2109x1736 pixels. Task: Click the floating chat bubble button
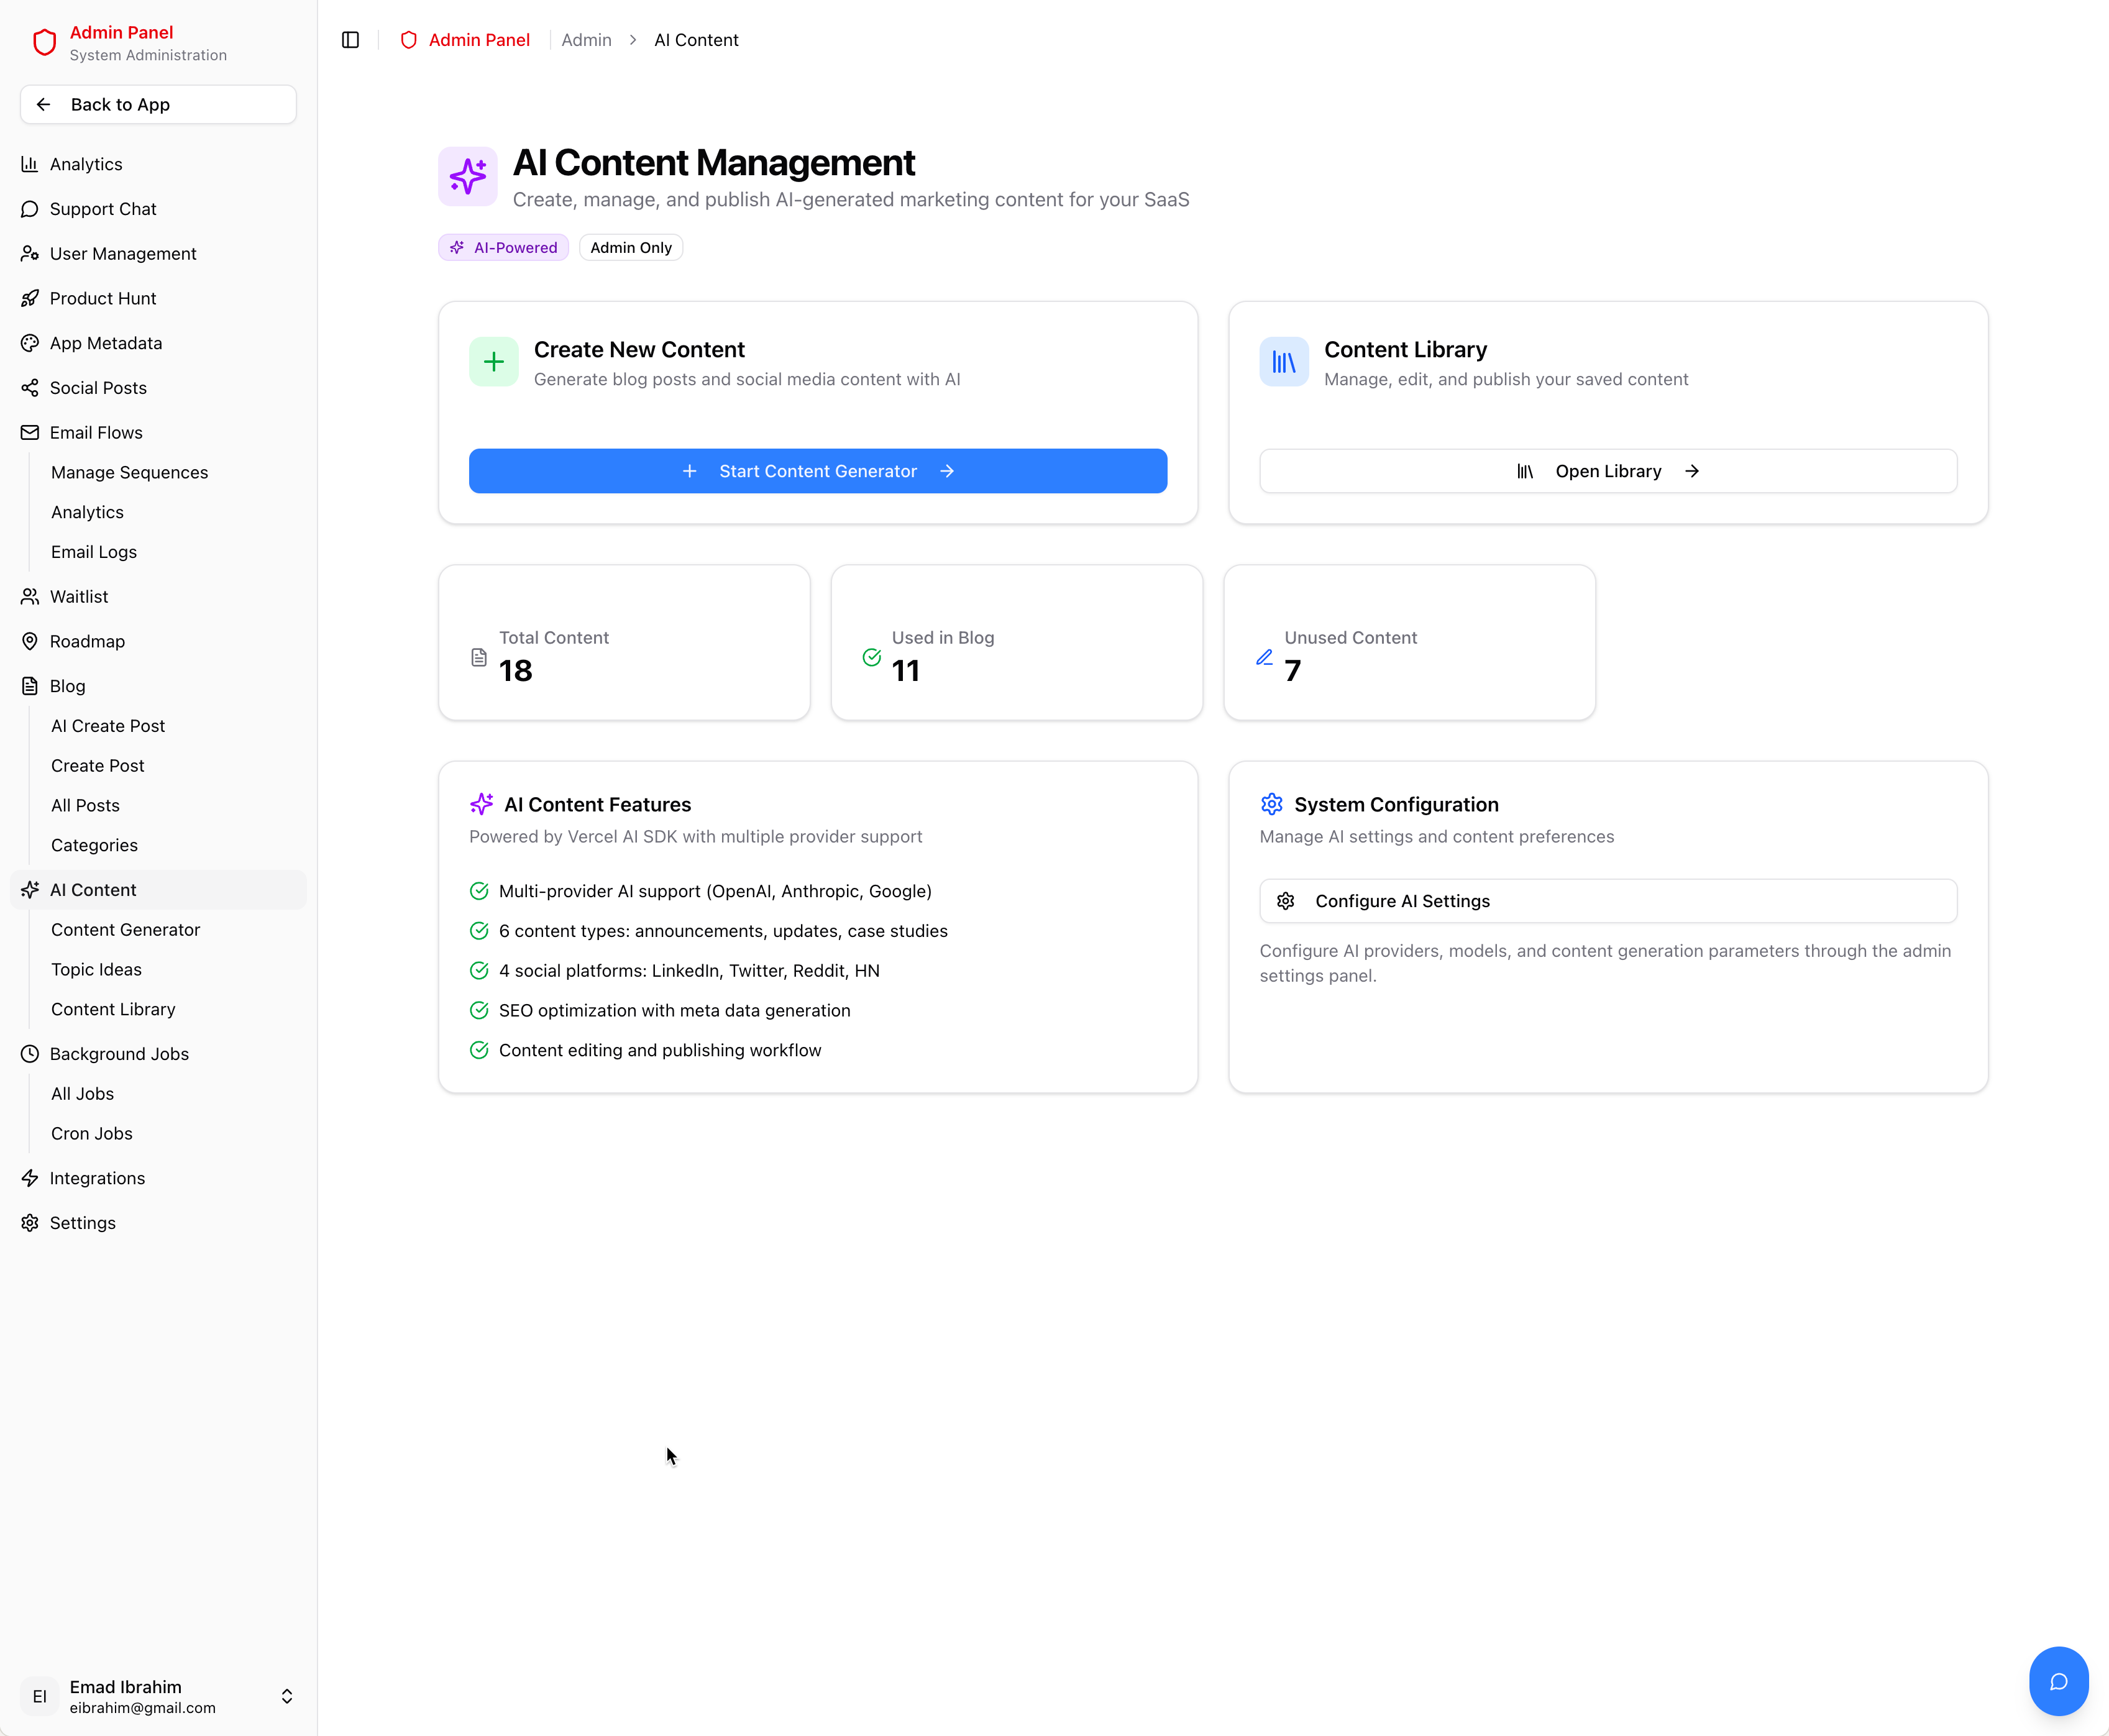coord(2059,1681)
